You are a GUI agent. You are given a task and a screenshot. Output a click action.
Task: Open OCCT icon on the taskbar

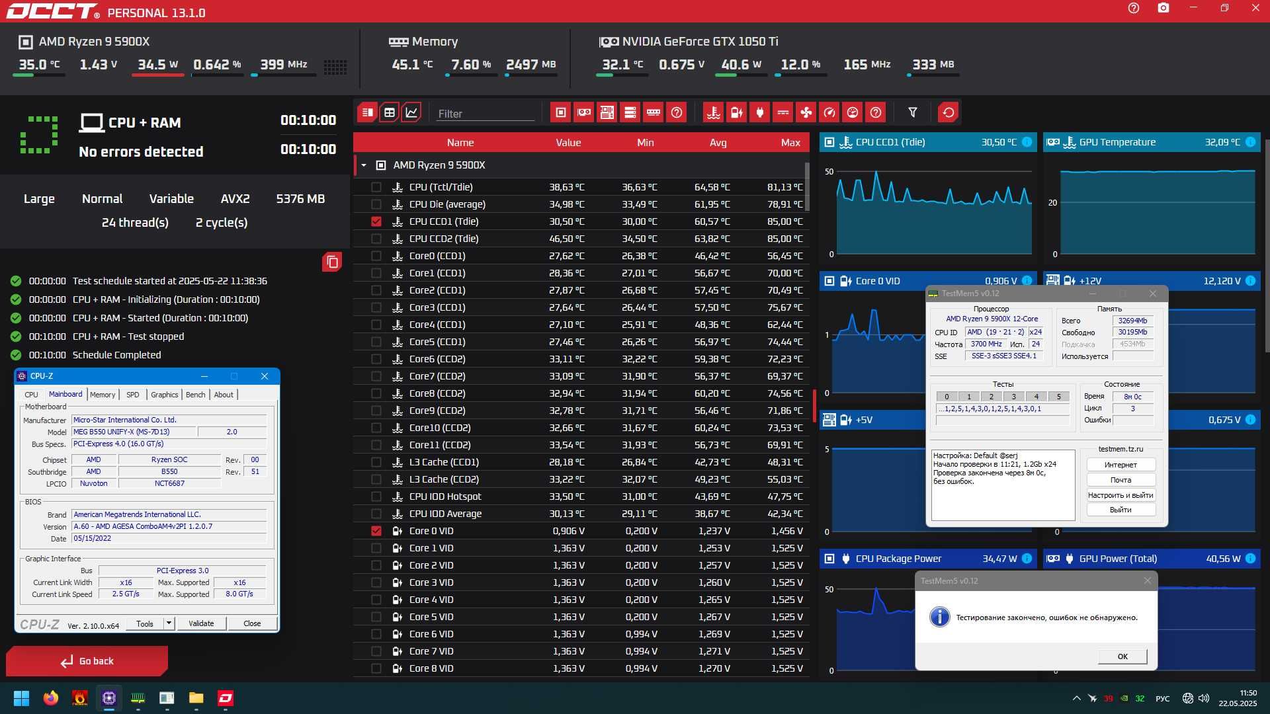[226, 698]
